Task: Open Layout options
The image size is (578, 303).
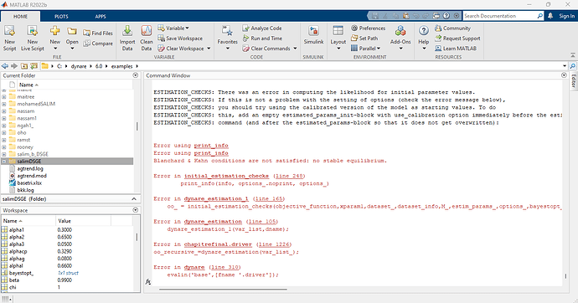Action: [338, 39]
